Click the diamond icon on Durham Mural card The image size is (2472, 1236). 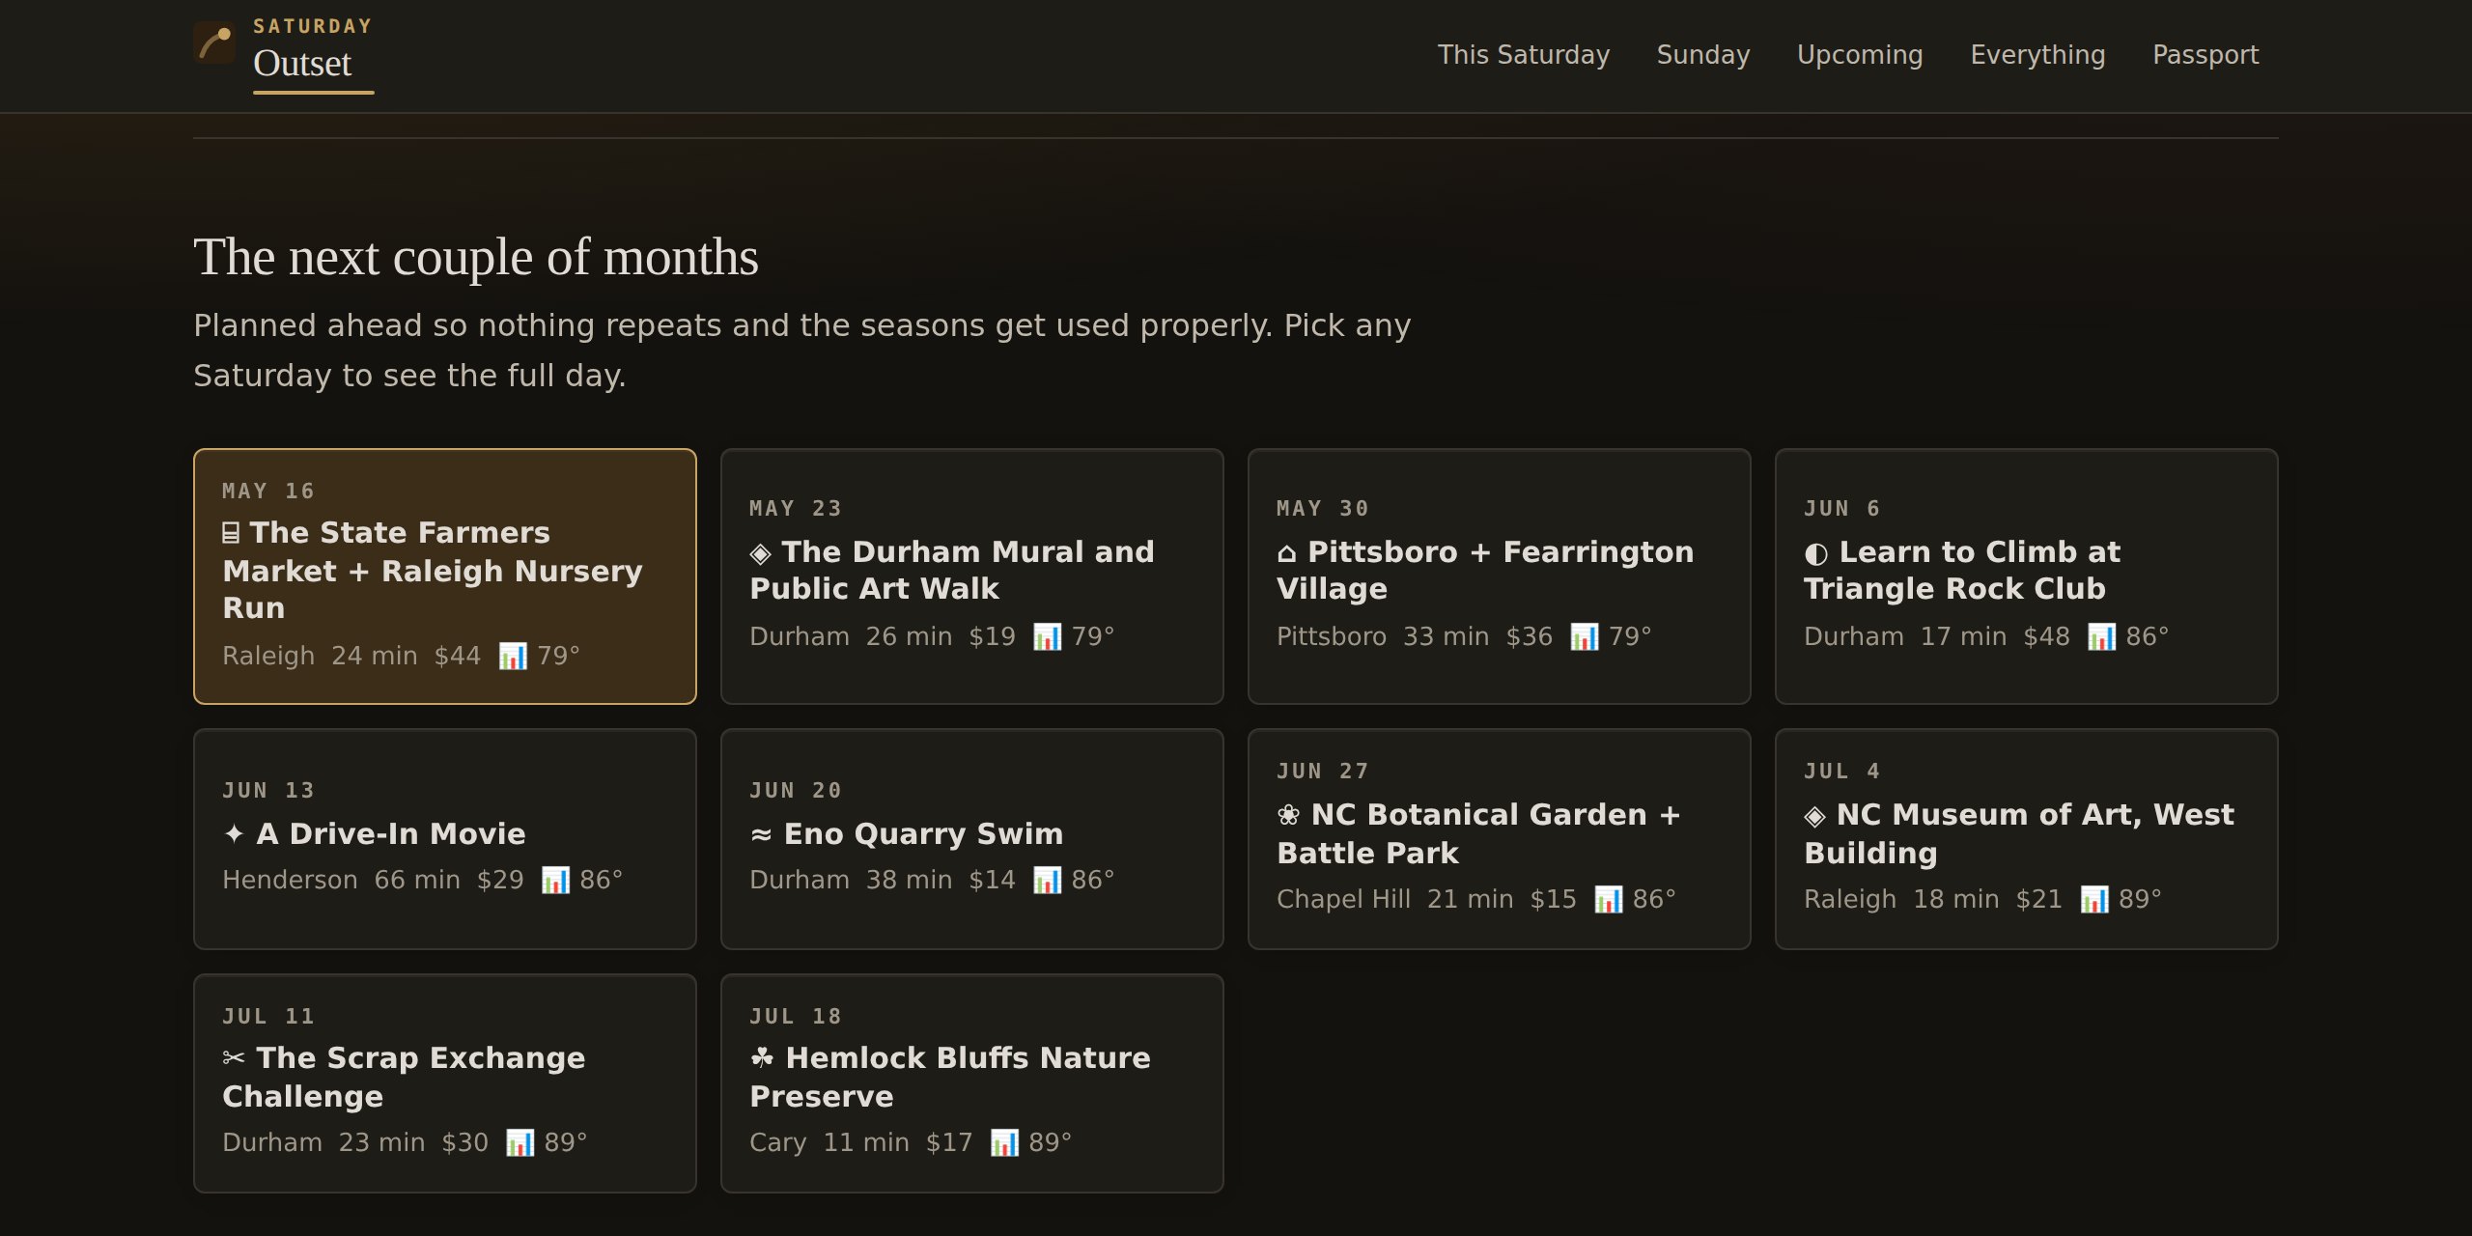pos(761,553)
